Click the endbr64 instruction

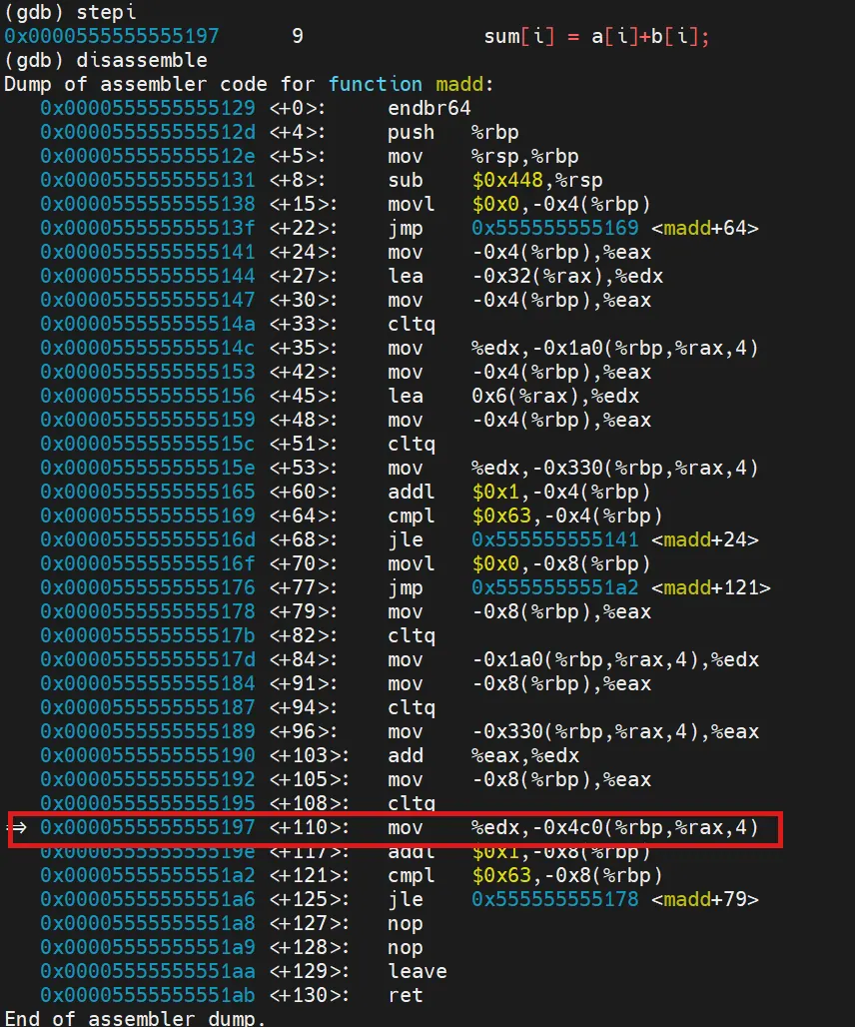428,108
